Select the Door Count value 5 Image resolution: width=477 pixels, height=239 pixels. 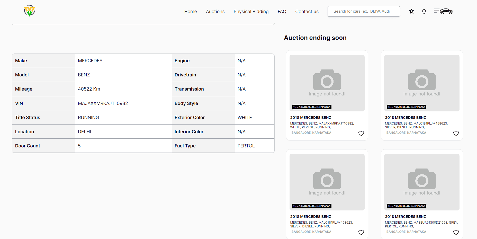(x=79, y=146)
